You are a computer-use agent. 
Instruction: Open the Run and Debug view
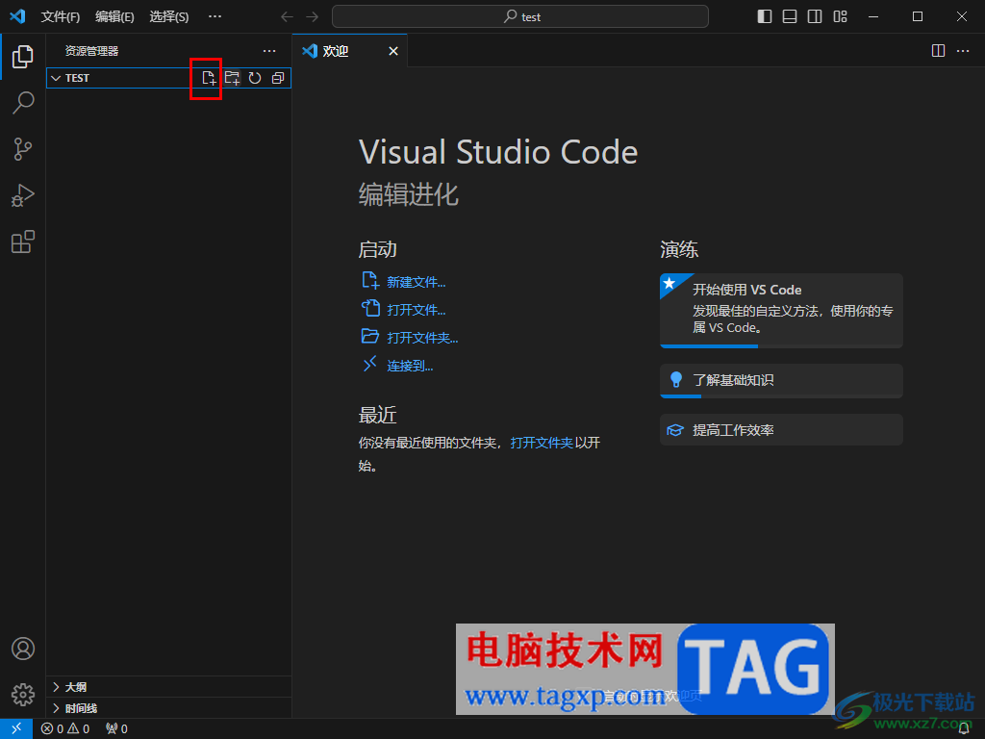(23, 196)
